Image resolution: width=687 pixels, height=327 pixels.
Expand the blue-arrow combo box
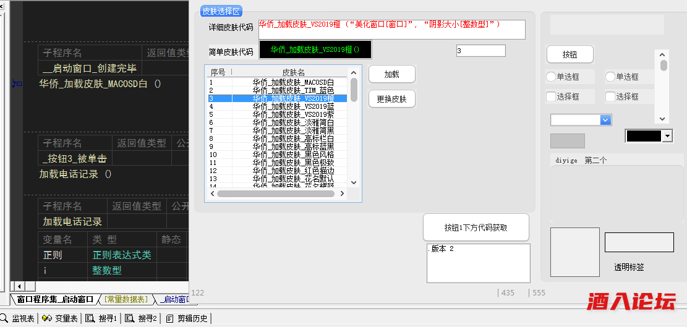[606, 120]
